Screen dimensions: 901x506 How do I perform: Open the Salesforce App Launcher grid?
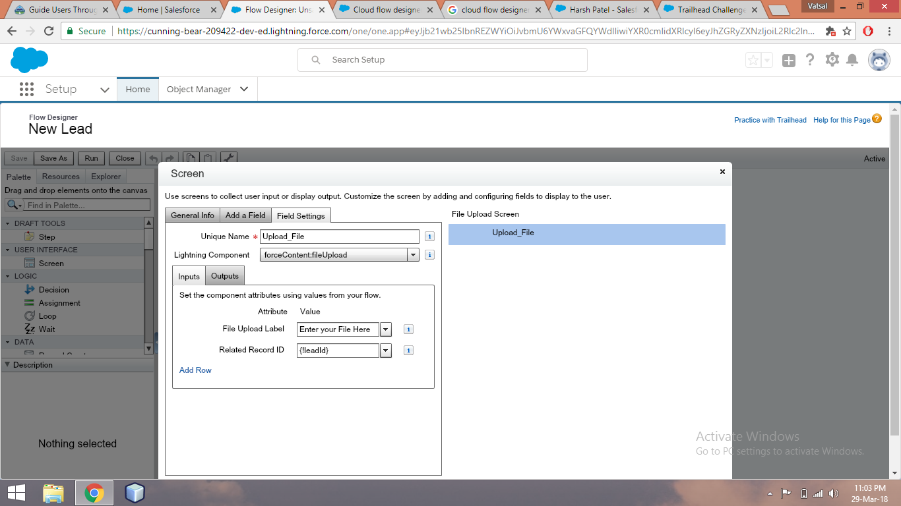click(26, 89)
